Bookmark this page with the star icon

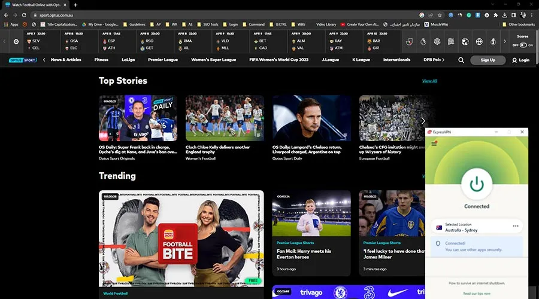[440, 15]
